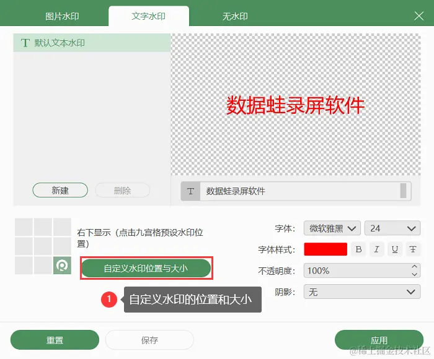Open the font size 24 dropdown
The height and width of the screenshot is (359, 434).
pyautogui.click(x=392, y=228)
